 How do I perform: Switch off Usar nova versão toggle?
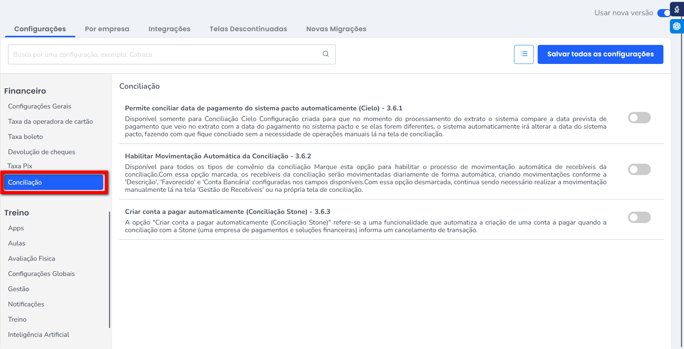coord(664,13)
